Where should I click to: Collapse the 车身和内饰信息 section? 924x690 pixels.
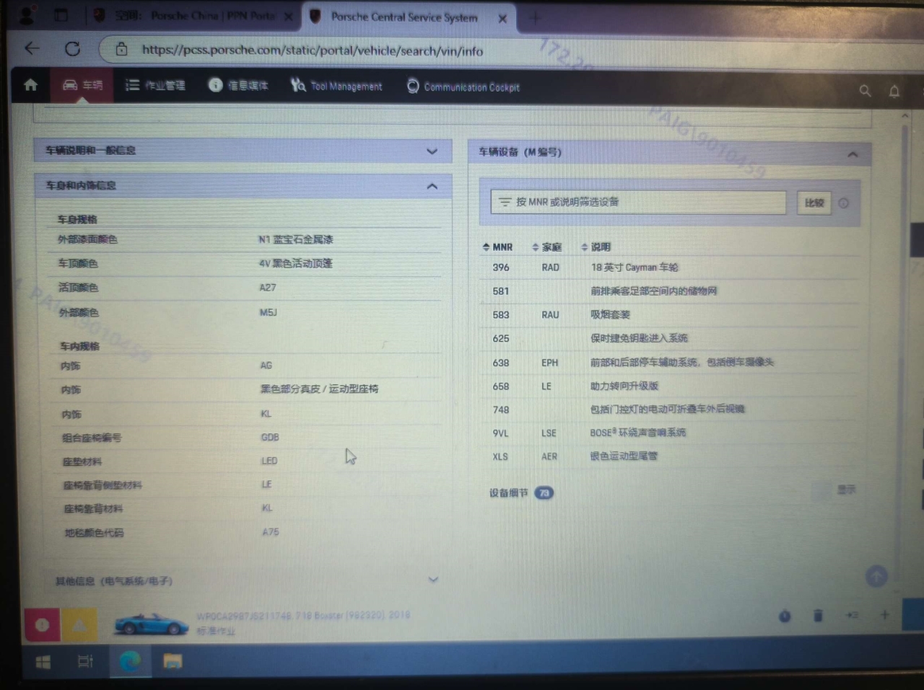244,186
